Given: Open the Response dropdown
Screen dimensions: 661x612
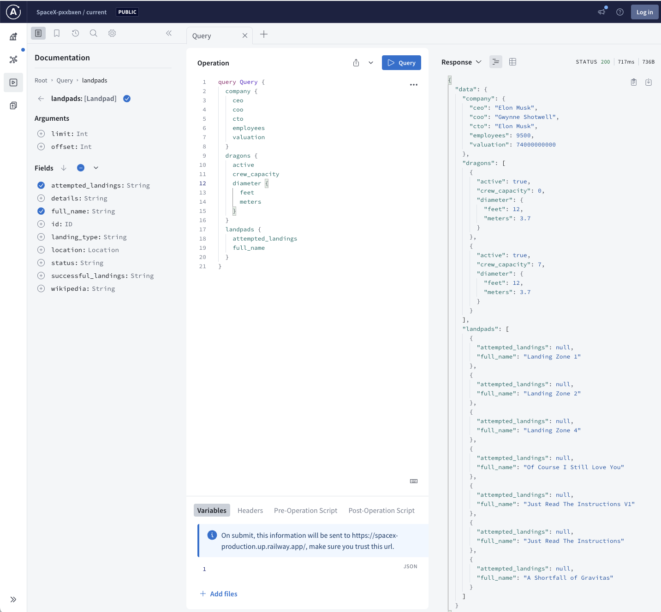Looking at the screenshot, I should tap(461, 62).
